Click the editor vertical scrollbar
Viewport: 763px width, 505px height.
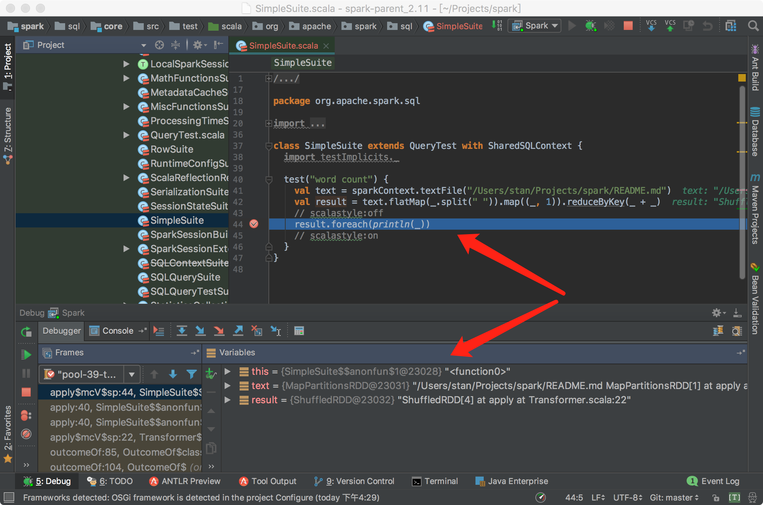[x=742, y=180]
